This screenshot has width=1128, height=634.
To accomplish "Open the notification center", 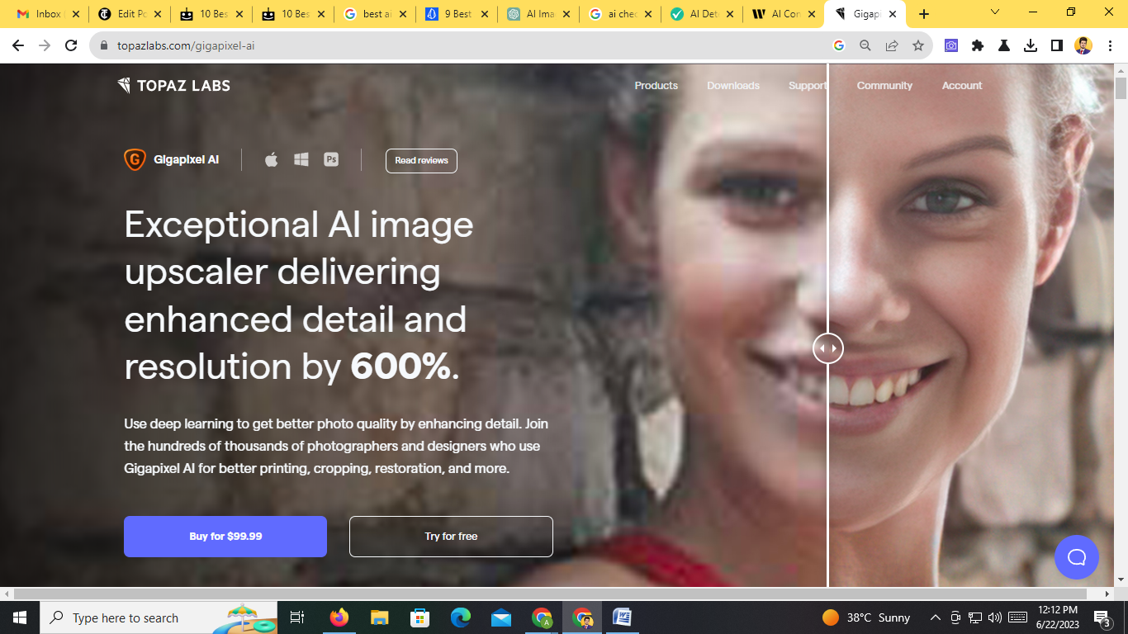I will [x=1102, y=617].
